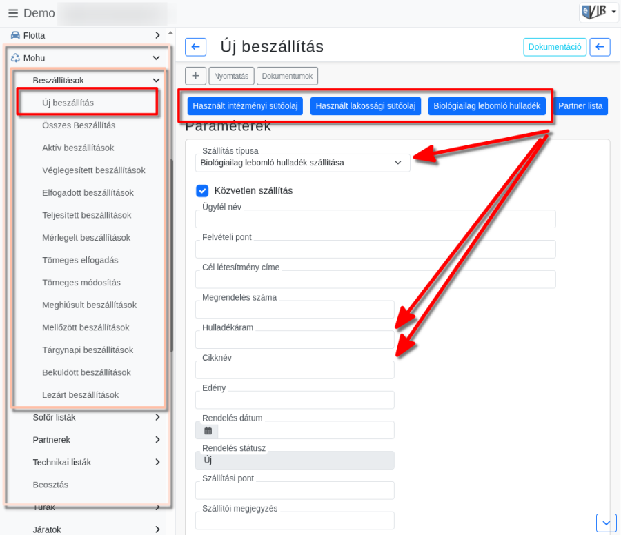621x535 pixels.
Task: Open Aktív beszállítások menu item
Action: 78,148
